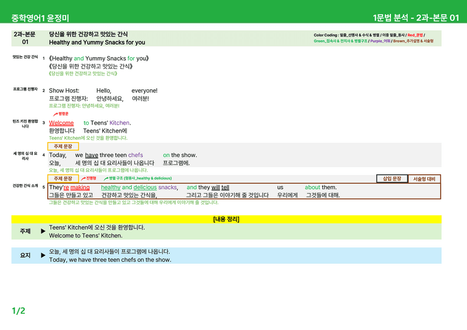
Task: Click the row label '프로그램 진행자'
Action: click(25, 89)
